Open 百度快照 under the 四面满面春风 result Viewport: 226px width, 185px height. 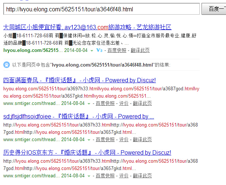click(x=105, y=103)
